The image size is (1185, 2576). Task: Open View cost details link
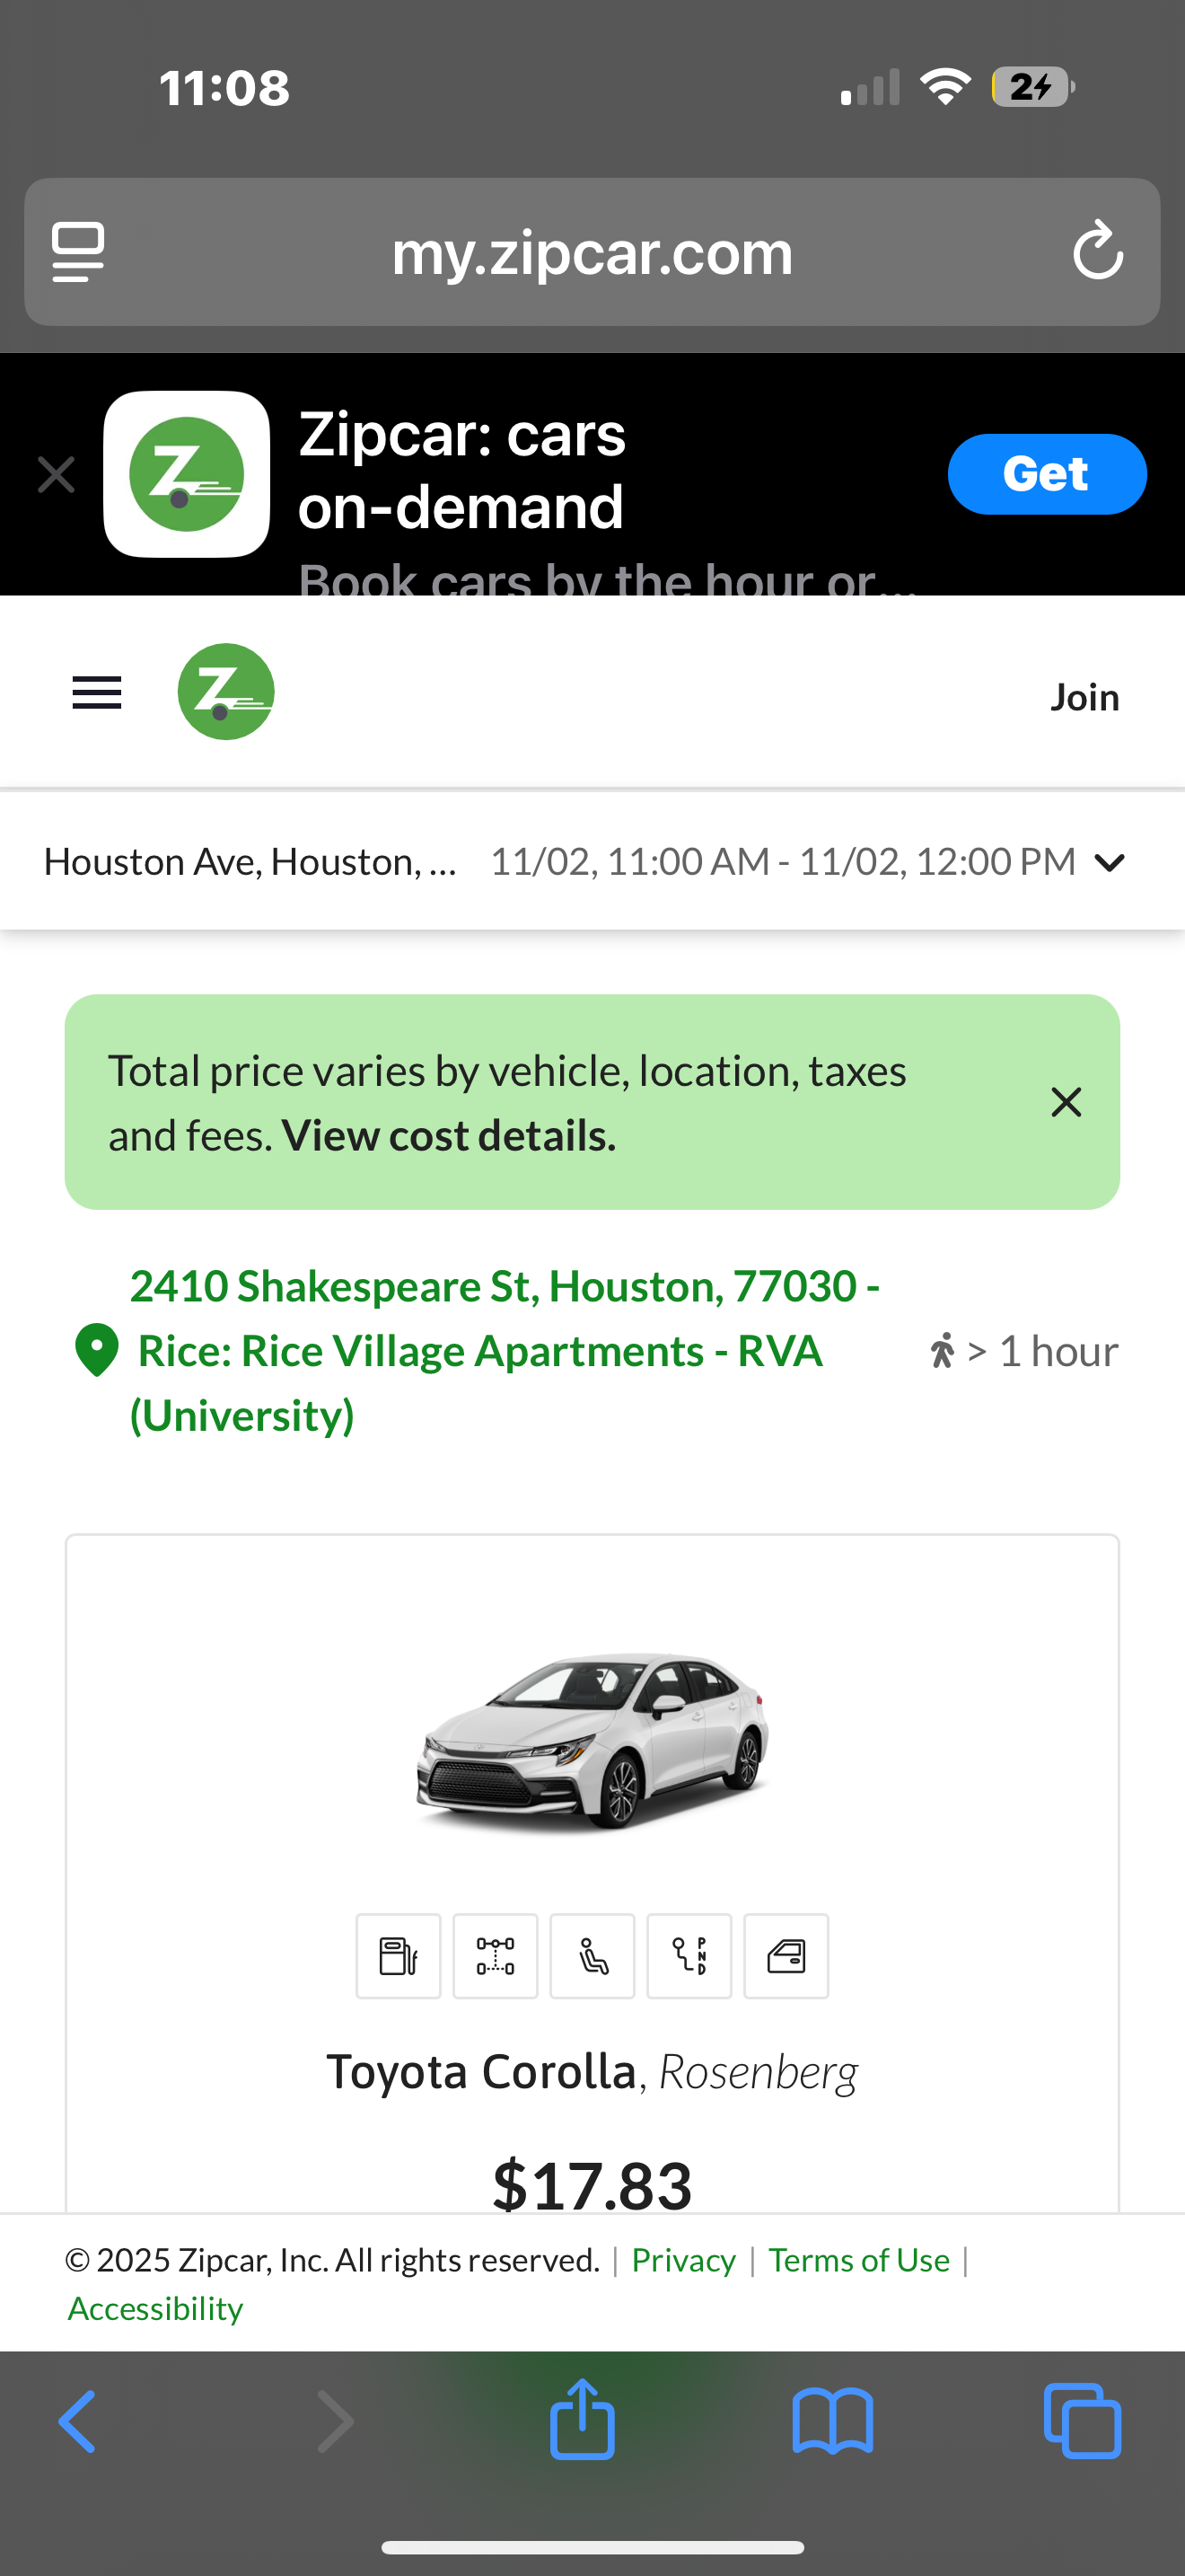pos(449,1136)
